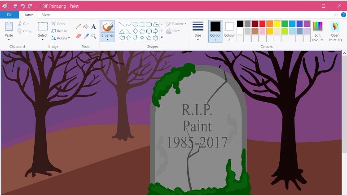Switch to the View tab

46,15
